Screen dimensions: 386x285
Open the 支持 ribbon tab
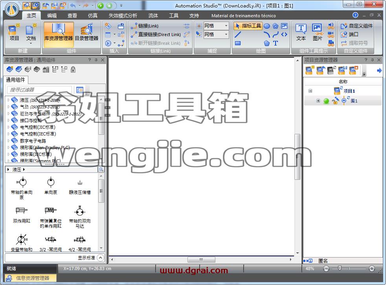(194, 15)
